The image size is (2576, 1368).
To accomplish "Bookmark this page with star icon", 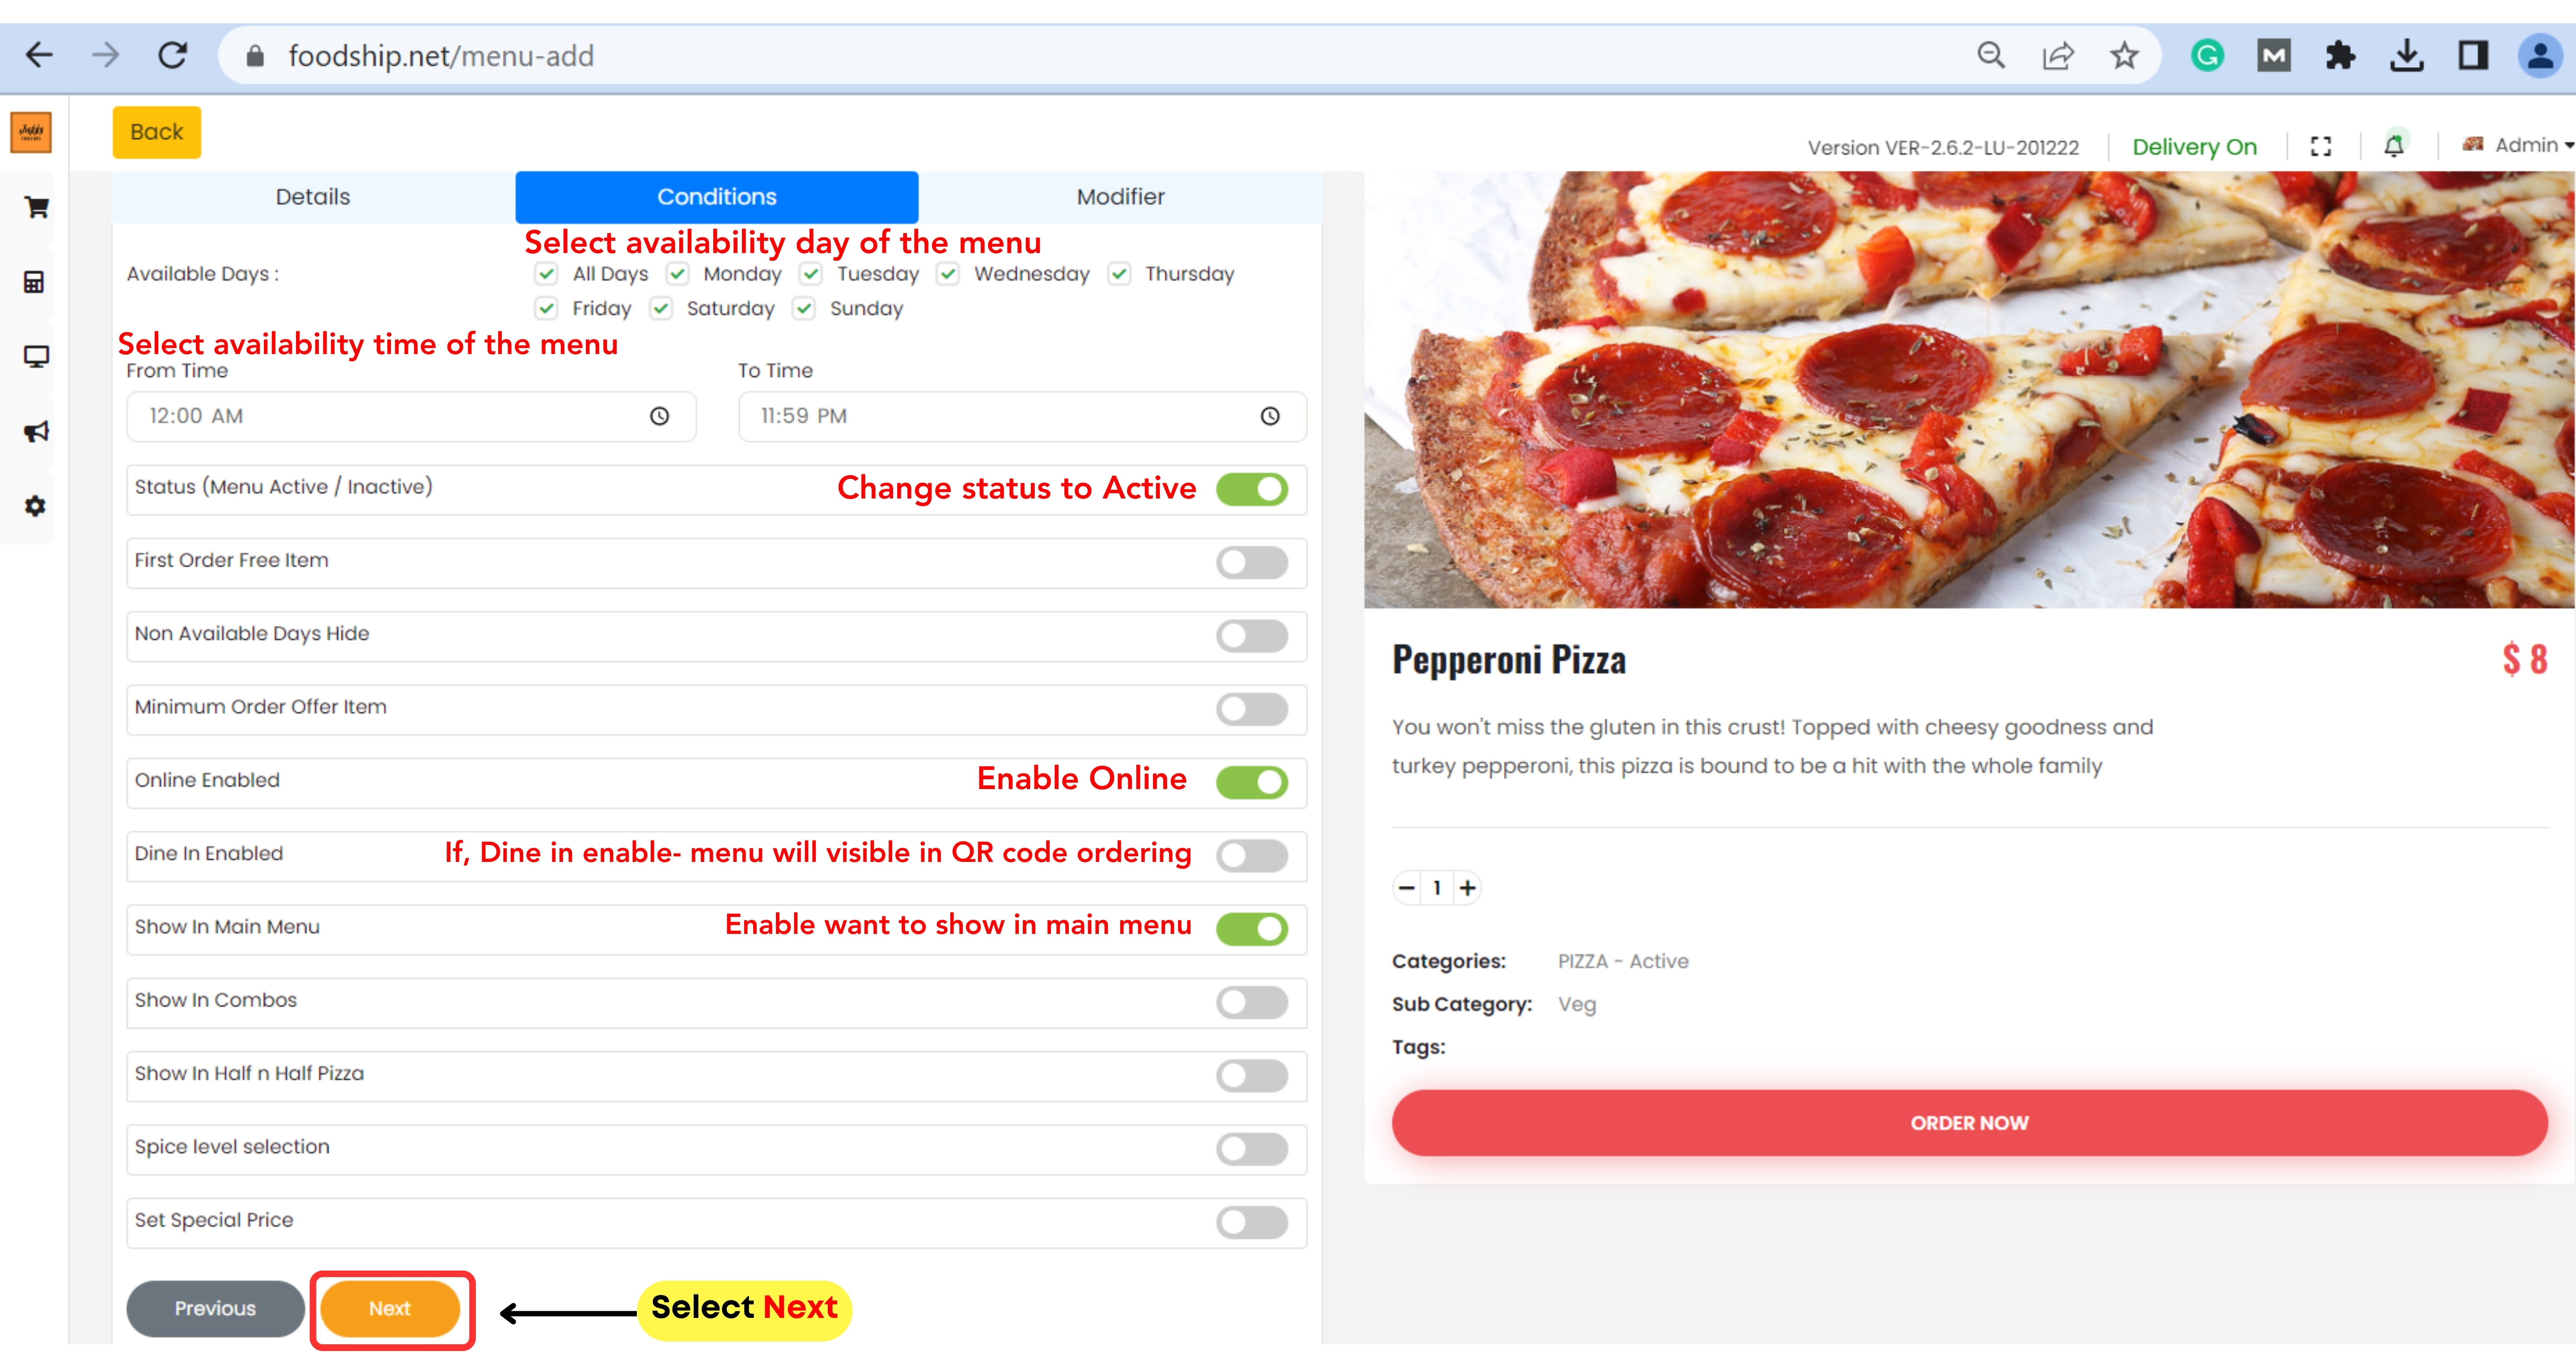I will click(x=2124, y=55).
